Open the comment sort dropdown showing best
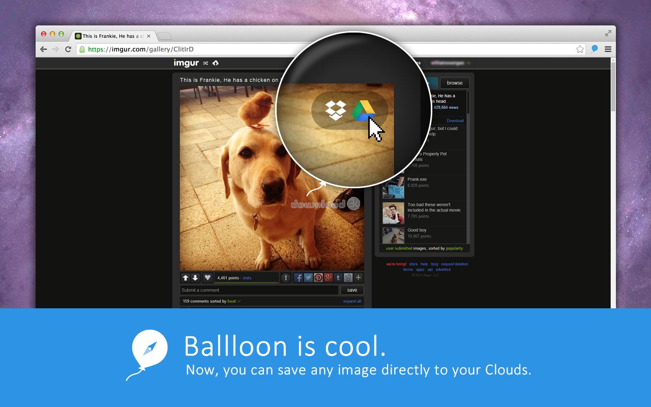The image size is (651, 407). (234, 301)
